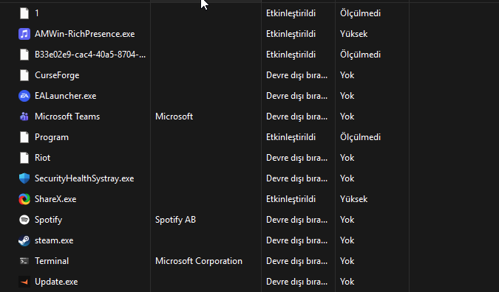Screen dimensions: 499x292
Task: Select the SecurityHealthSystray.exe name
Action: (84, 178)
